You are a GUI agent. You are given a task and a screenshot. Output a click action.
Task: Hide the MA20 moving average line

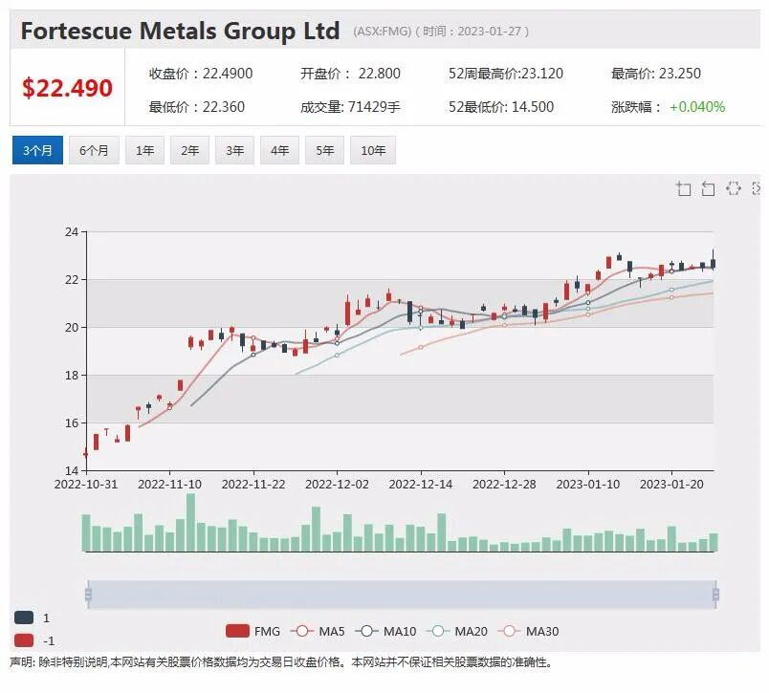tap(457, 631)
